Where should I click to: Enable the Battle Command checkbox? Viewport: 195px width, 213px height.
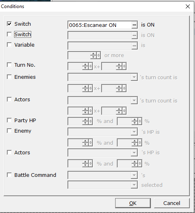pos(9,175)
